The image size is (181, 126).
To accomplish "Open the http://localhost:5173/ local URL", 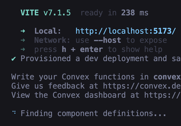I will tap(126, 31).
